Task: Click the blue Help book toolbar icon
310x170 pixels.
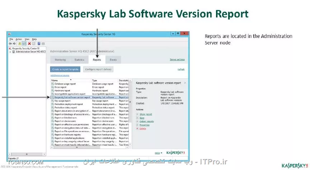Action: 39,44
